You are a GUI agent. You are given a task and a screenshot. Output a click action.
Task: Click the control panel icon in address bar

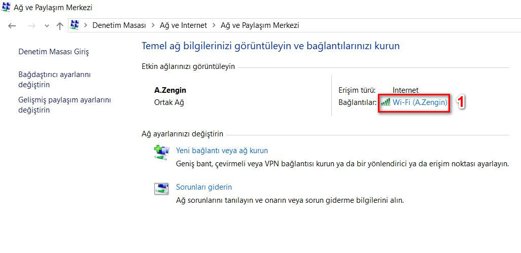coord(75,25)
